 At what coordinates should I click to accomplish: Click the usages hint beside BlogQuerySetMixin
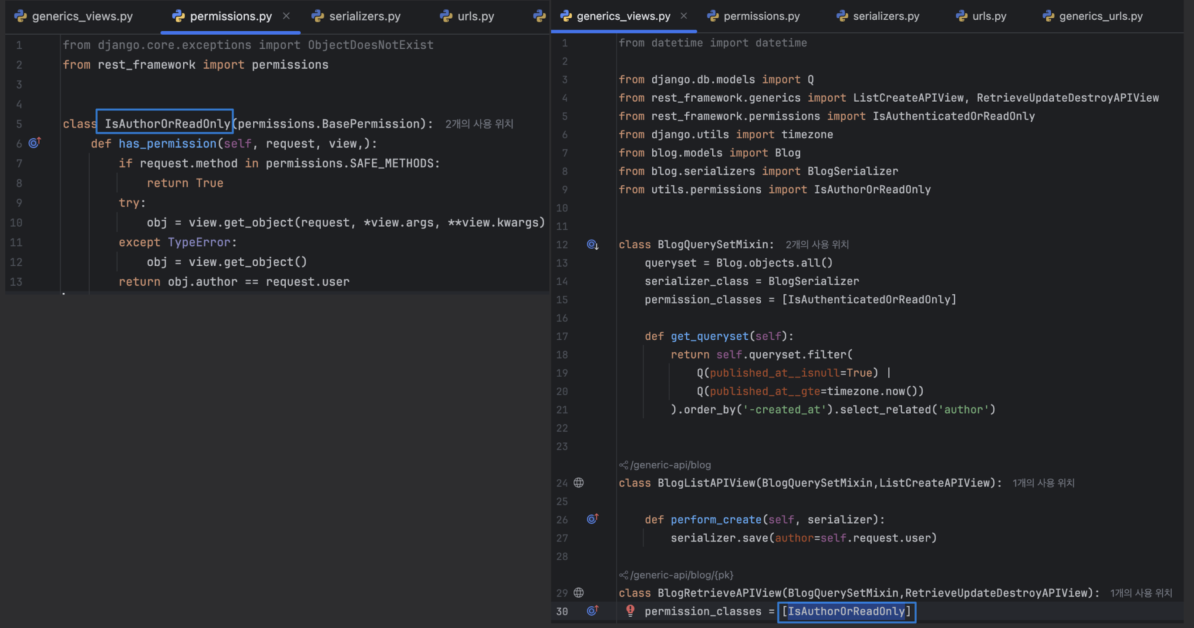tap(817, 244)
